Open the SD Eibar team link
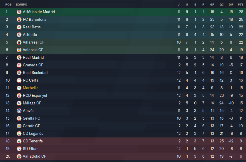Screen dimensions: 246x162 [30, 149]
